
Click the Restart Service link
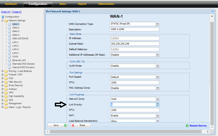pos(198,126)
